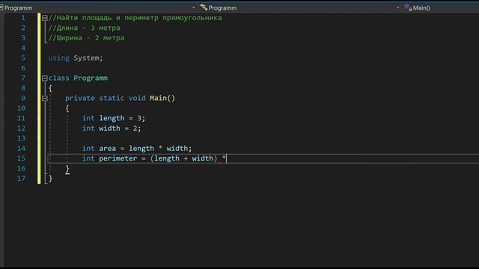Collapse the Main() method outline region
479x269 pixels.
coord(45,99)
